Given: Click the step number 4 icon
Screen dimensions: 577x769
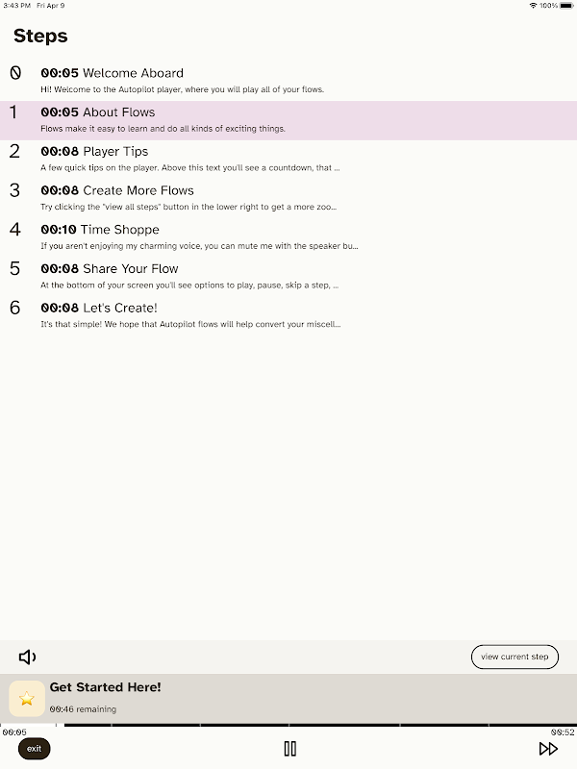Looking at the screenshot, I should click(14, 229).
